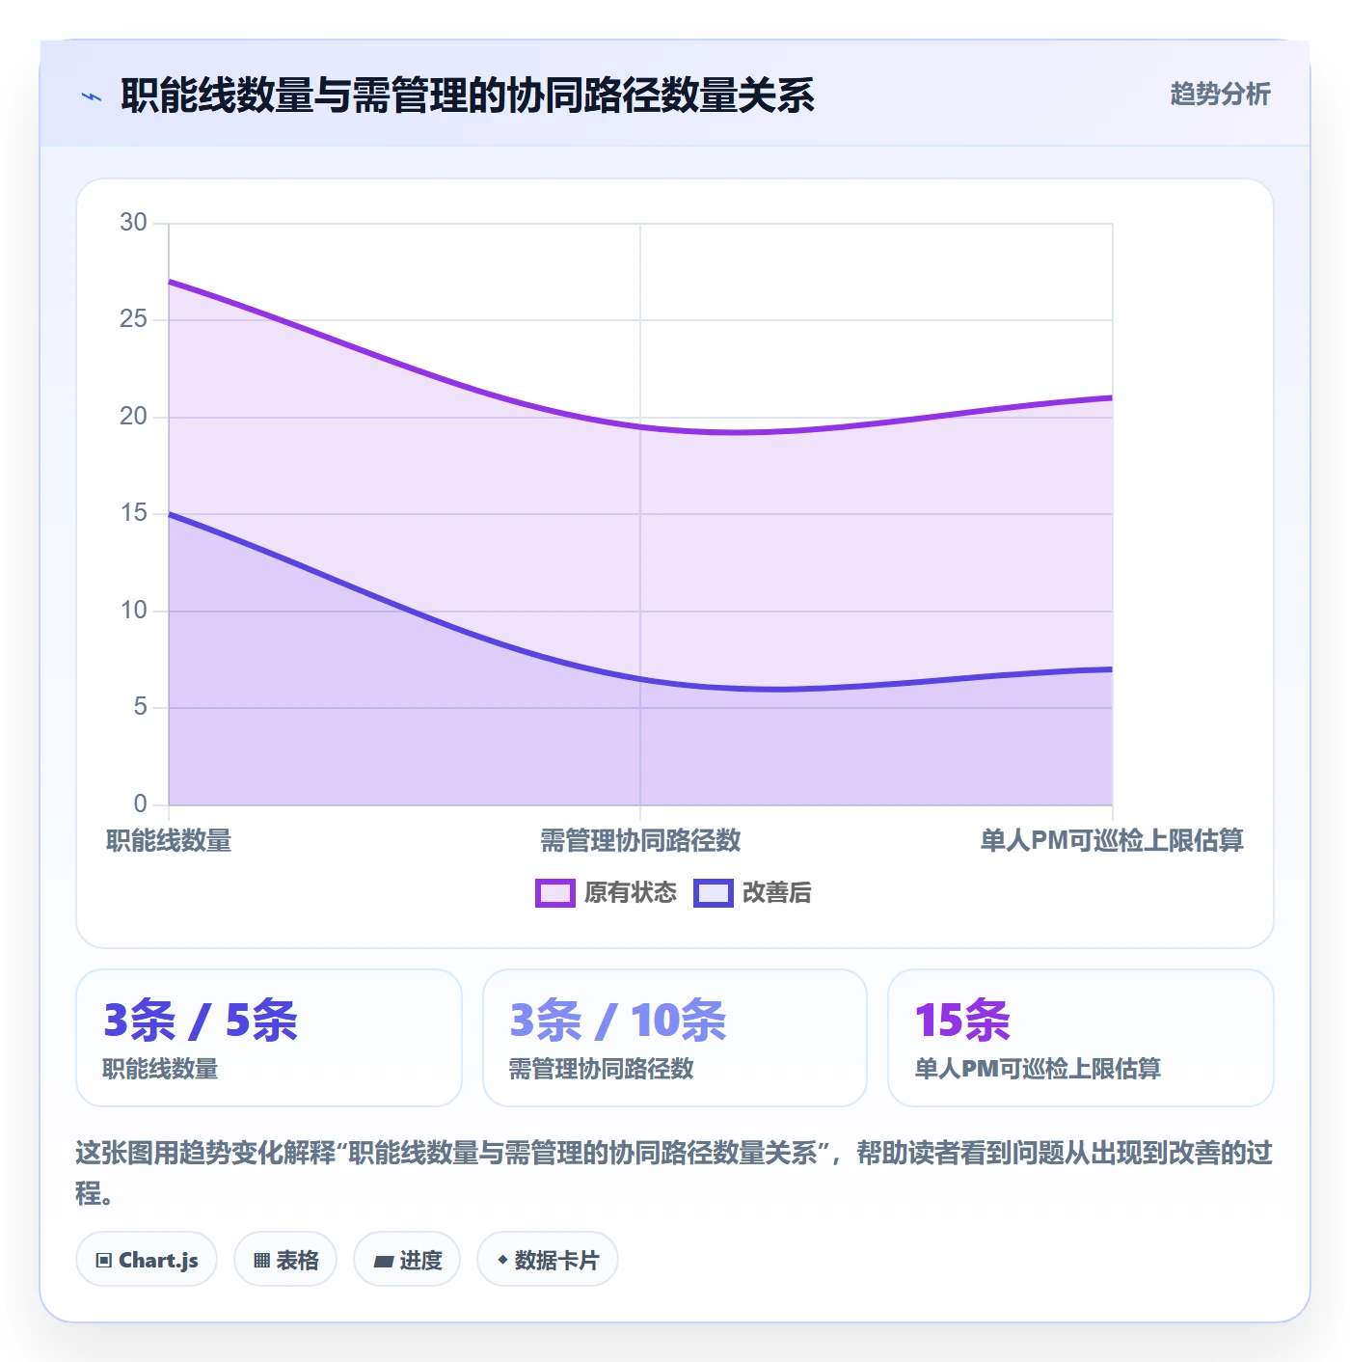Click the y-axis tick 30

pos(133,223)
